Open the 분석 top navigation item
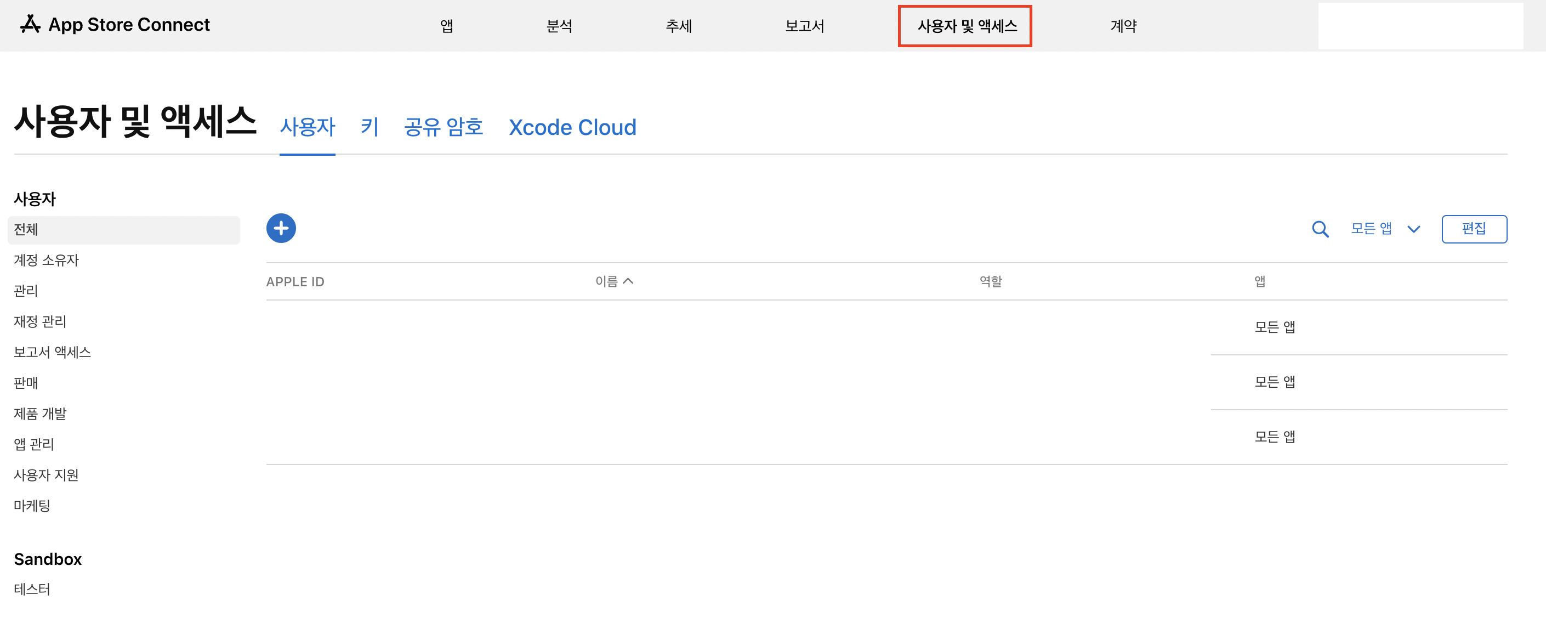1546x634 pixels. click(x=559, y=26)
